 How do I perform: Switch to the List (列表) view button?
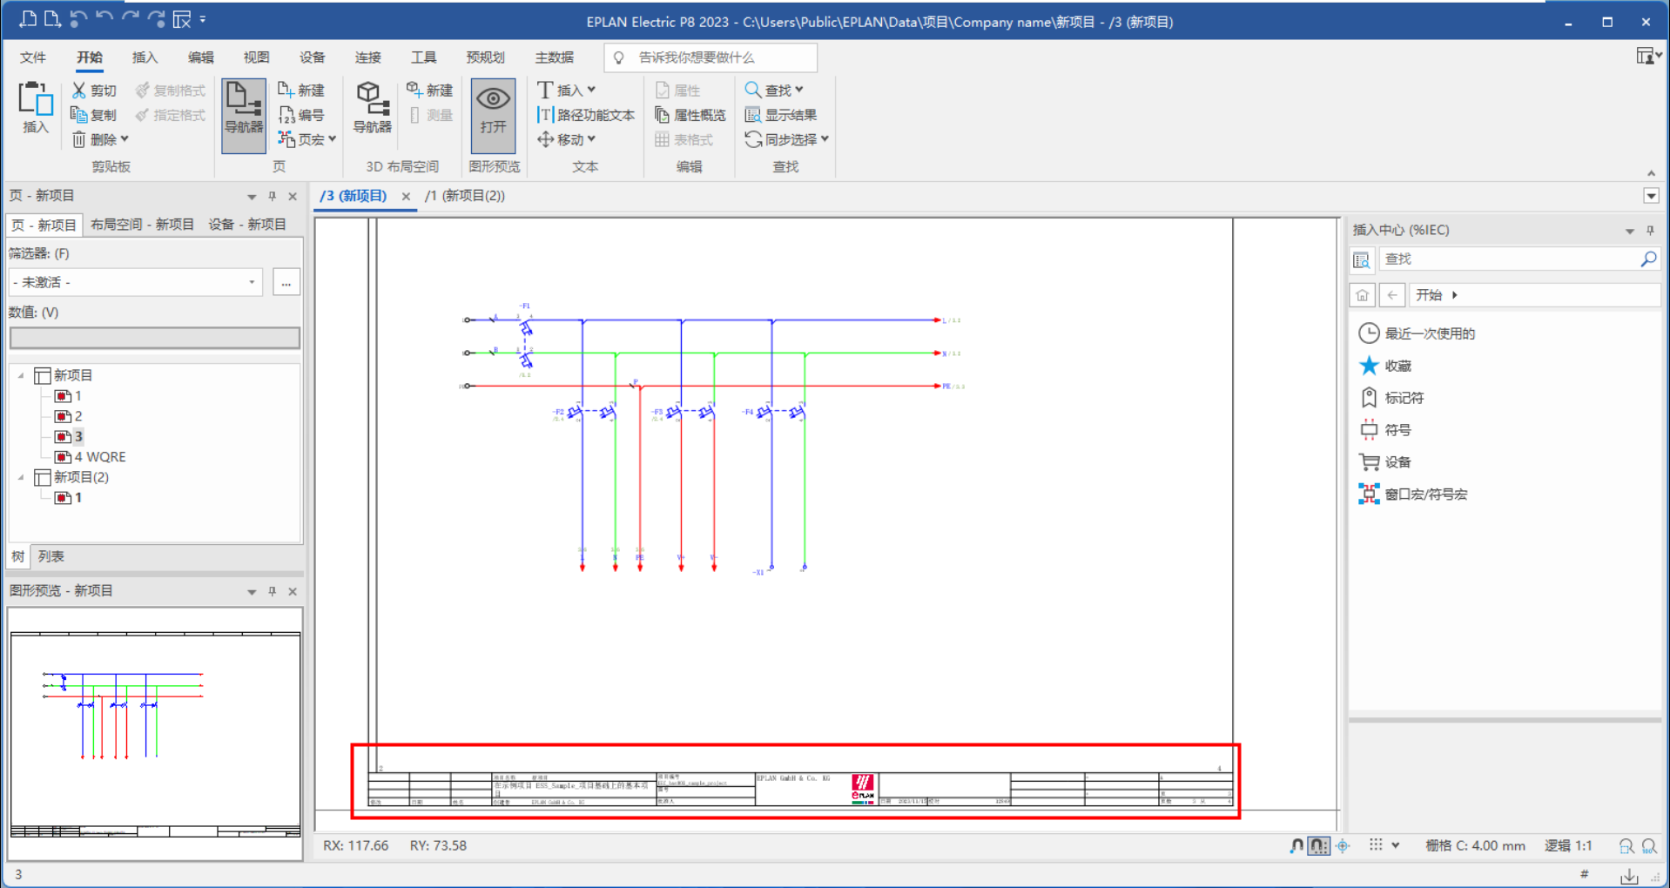click(x=51, y=556)
